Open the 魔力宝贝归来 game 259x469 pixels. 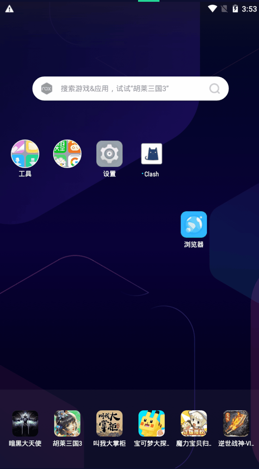tap(194, 424)
